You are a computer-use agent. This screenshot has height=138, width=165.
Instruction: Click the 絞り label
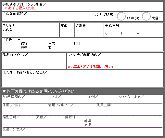(x=93, y=97)
